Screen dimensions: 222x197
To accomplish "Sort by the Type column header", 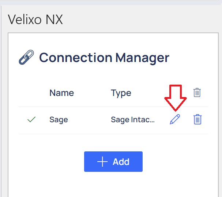I will click(121, 93).
